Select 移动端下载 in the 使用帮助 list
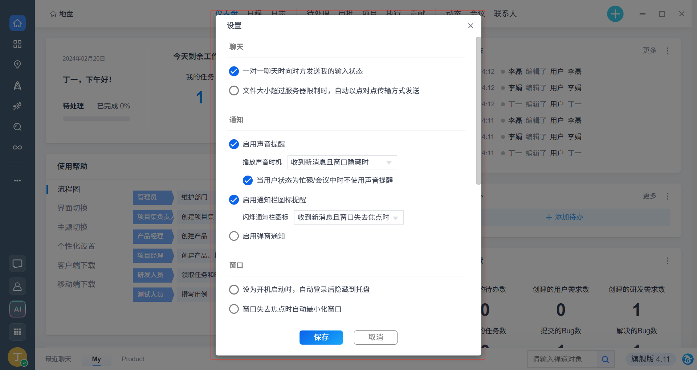 click(76, 284)
